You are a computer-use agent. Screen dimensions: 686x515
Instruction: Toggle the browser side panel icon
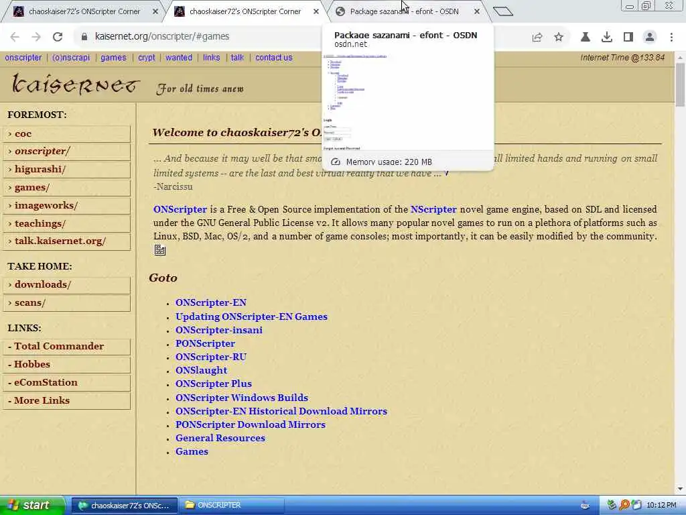pos(628,38)
